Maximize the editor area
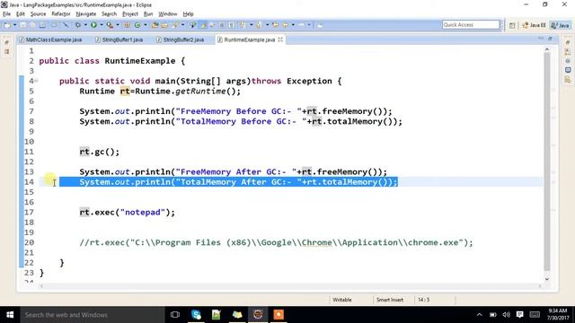The height and width of the screenshot is (323, 575). [551, 39]
